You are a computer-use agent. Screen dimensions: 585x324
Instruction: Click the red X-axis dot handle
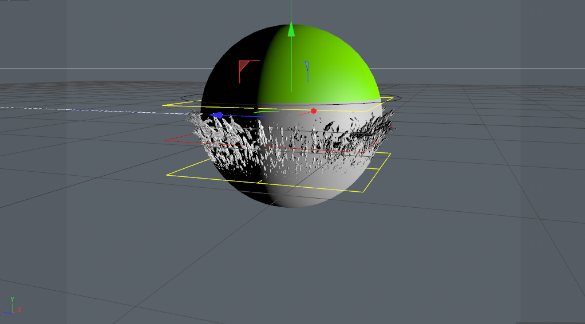[314, 111]
